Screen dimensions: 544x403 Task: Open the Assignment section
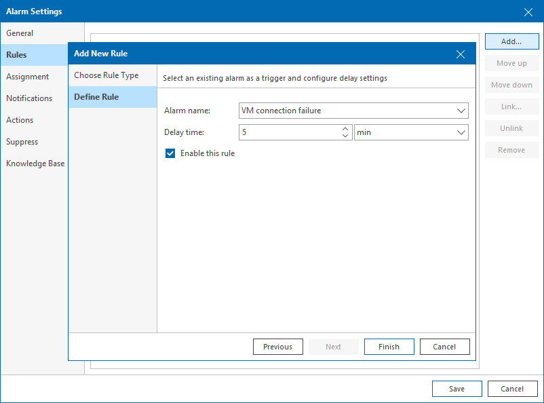(35, 77)
